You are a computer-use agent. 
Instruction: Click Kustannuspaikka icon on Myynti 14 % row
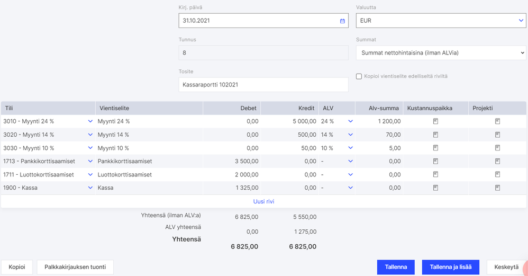[x=435, y=135]
